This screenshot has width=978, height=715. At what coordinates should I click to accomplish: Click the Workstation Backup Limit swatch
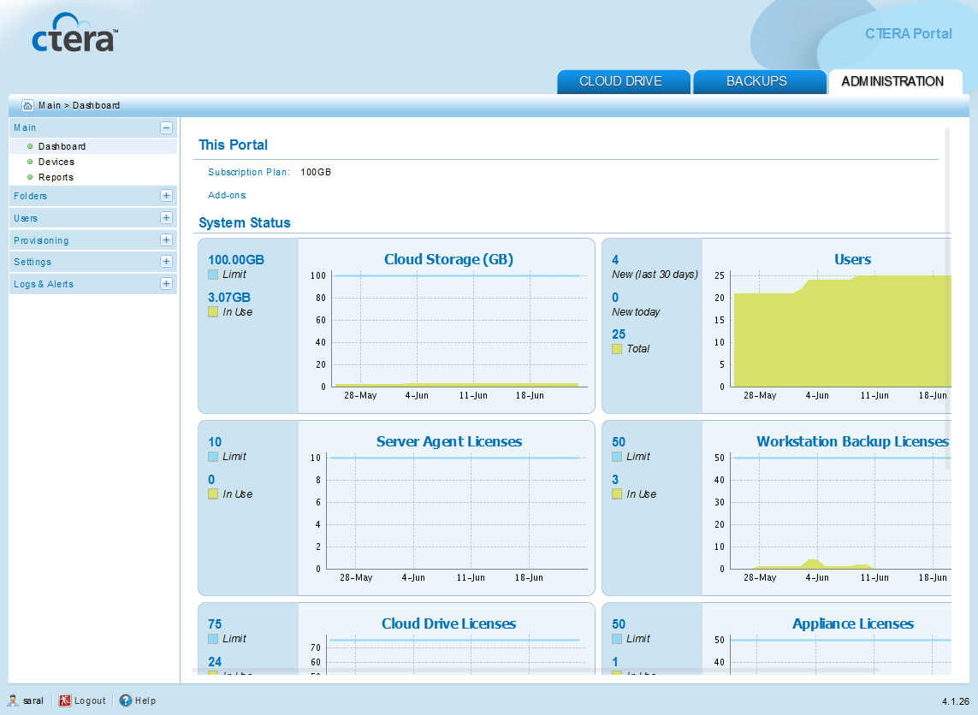617,457
